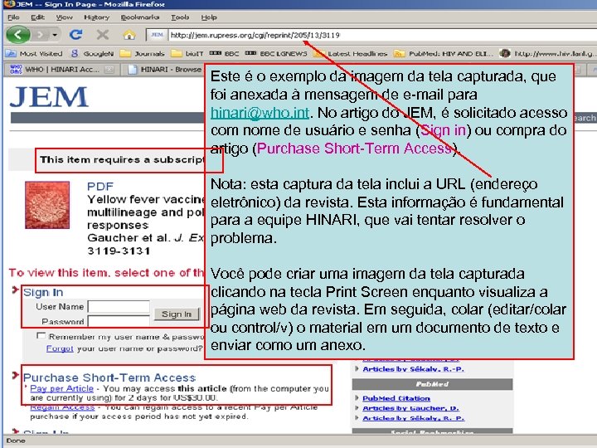
Task: Click the Articles by Sékaly, R.-P. link above the PubMed header
Action: coord(413,368)
